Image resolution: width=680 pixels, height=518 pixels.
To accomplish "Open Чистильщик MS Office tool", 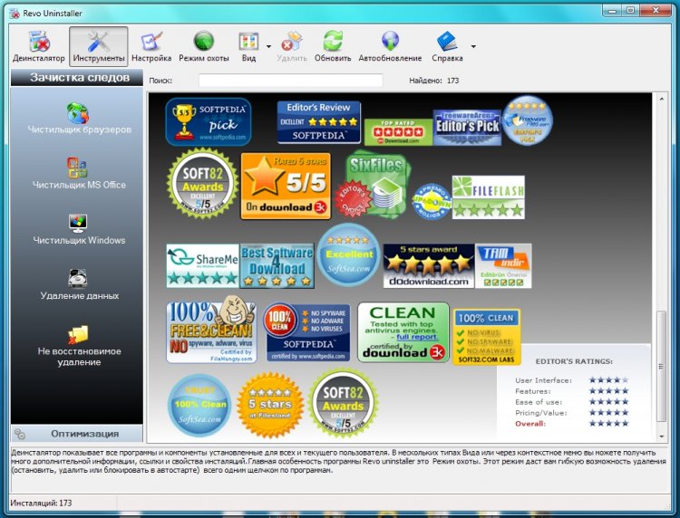I will (79, 173).
